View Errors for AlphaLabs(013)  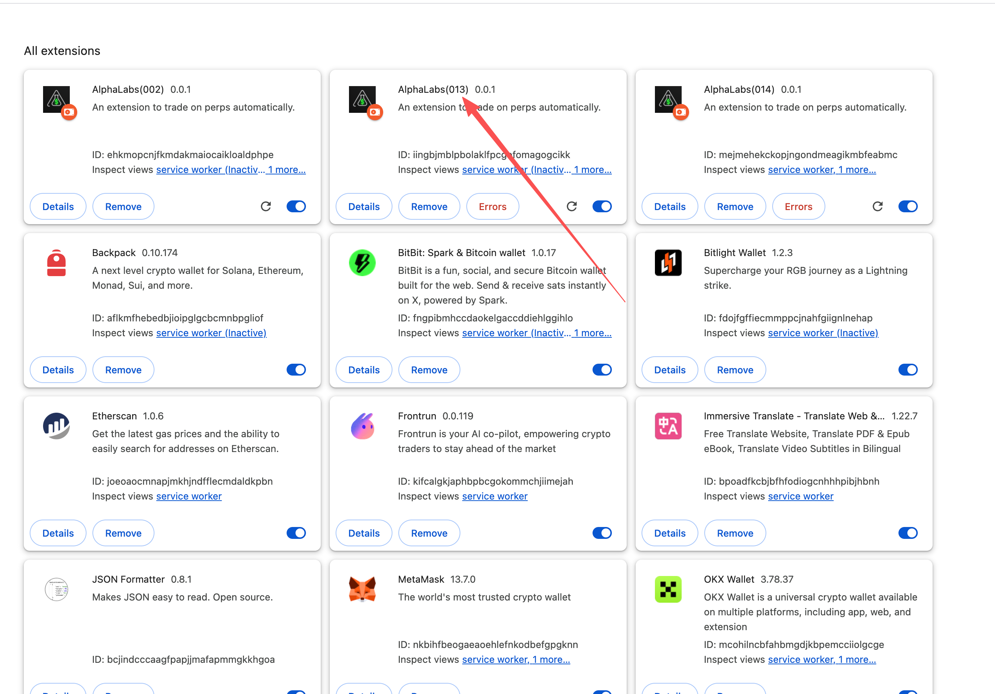[x=492, y=206]
